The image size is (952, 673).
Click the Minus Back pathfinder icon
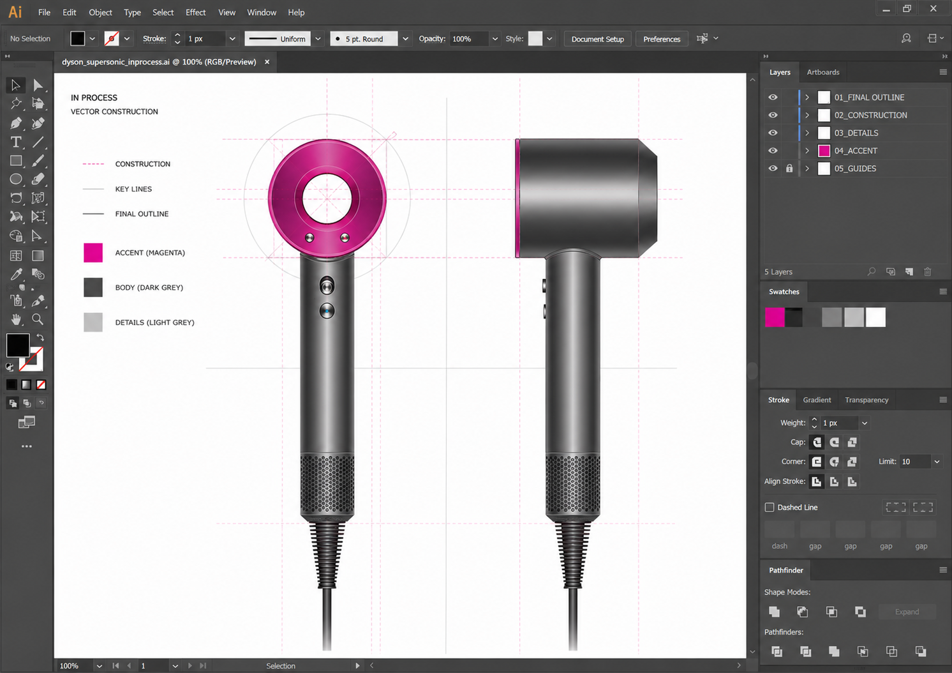(921, 651)
